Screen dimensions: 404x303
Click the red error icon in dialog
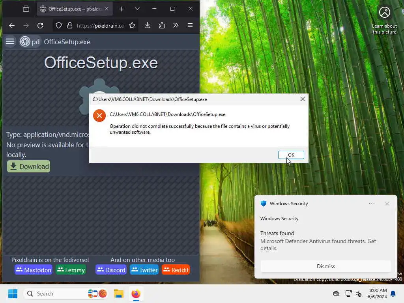[99, 116]
